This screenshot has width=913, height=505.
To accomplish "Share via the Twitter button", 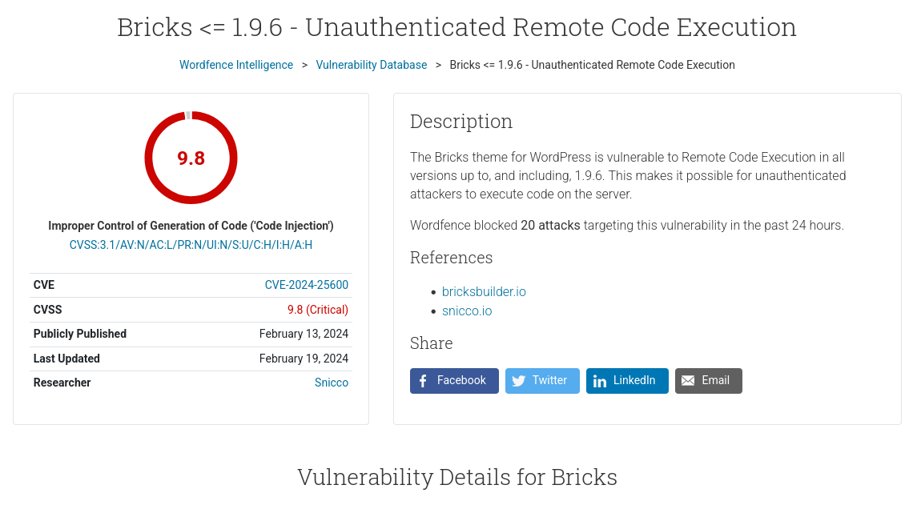I will (542, 381).
